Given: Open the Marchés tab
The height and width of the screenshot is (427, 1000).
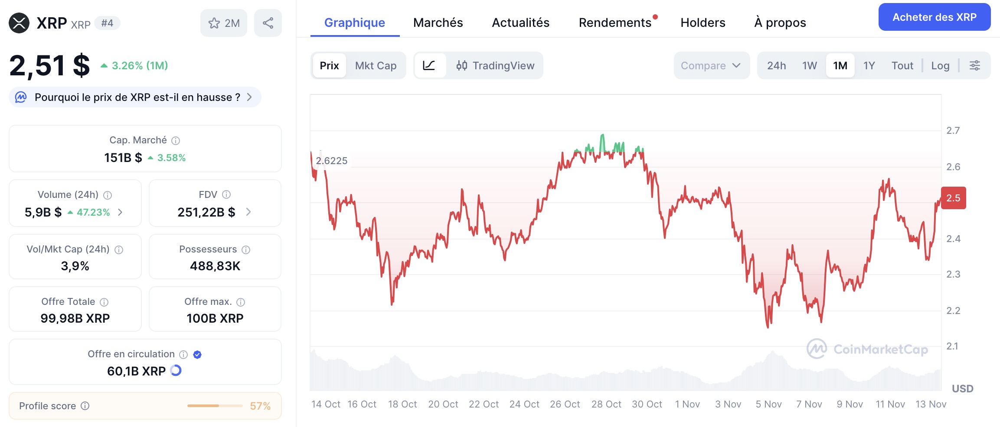Looking at the screenshot, I should pos(438,23).
